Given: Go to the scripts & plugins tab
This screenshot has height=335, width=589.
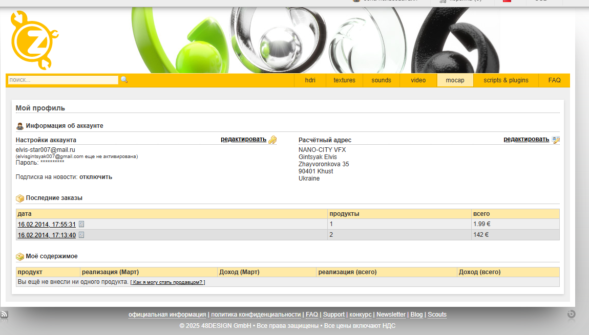Looking at the screenshot, I should point(506,80).
